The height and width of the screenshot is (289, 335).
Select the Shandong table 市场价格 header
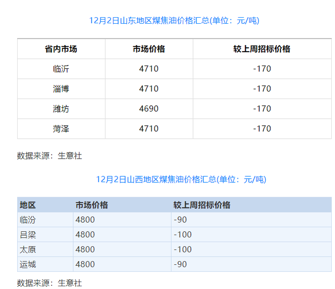click(x=149, y=49)
